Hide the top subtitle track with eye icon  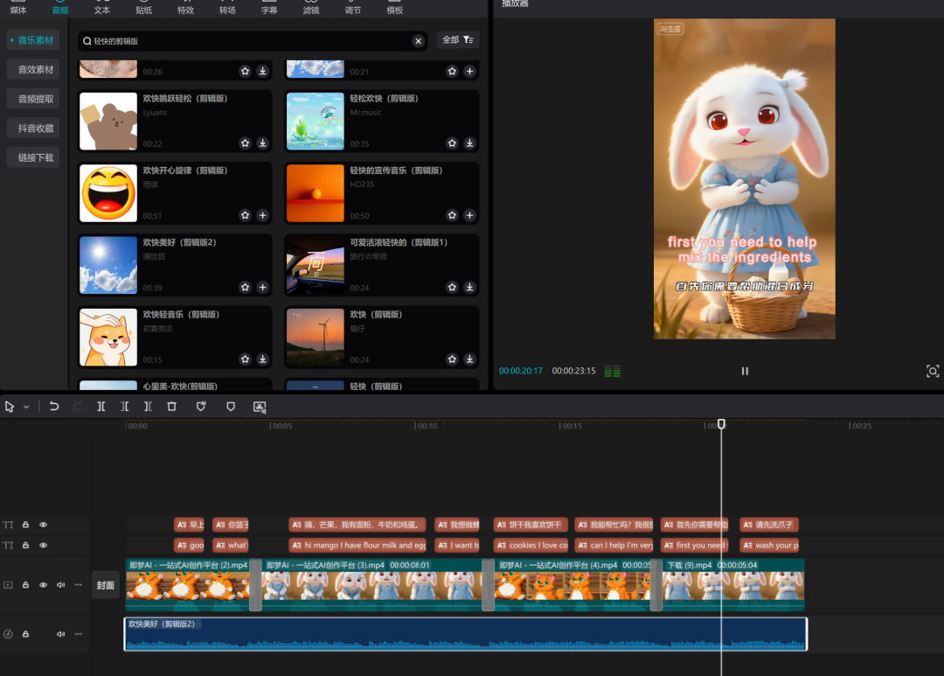click(x=43, y=525)
